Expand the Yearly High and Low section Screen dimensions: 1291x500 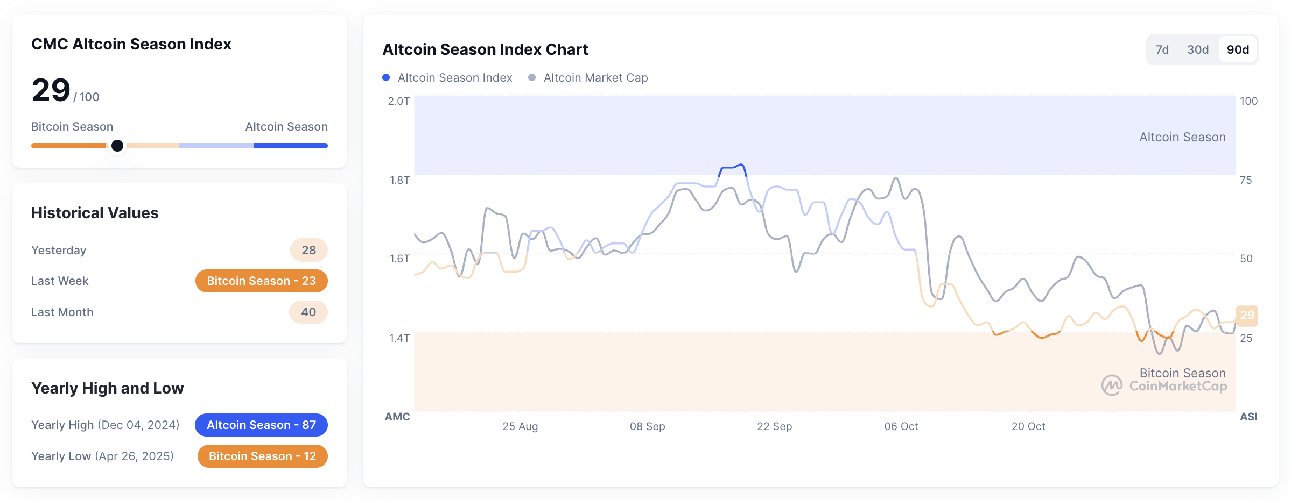(107, 388)
